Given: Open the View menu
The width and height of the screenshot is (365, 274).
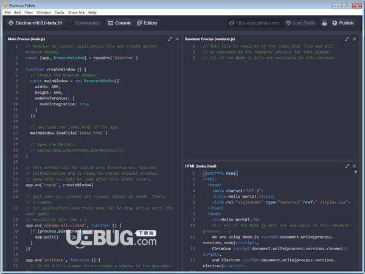Looking at the screenshot, I should [29, 12].
